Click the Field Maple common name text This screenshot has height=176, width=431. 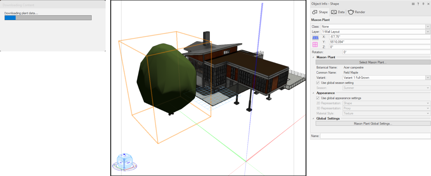[351, 73]
